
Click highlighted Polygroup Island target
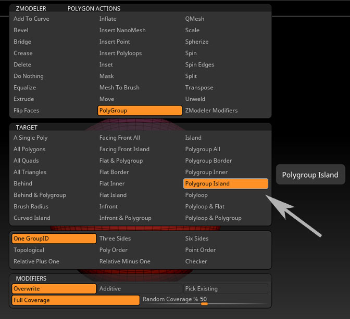[x=226, y=183]
